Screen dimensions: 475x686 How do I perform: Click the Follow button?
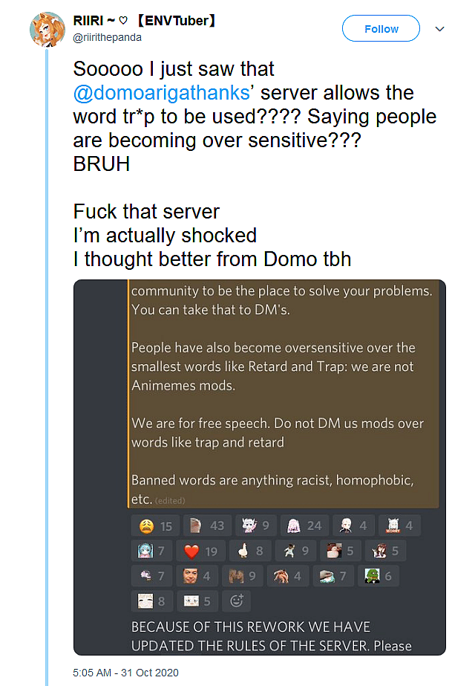click(381, 28)
